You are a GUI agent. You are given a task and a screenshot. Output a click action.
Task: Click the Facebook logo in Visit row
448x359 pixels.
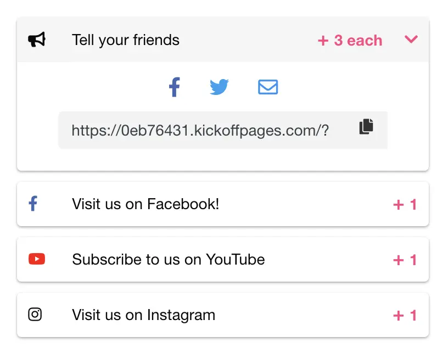click(33, 204)
